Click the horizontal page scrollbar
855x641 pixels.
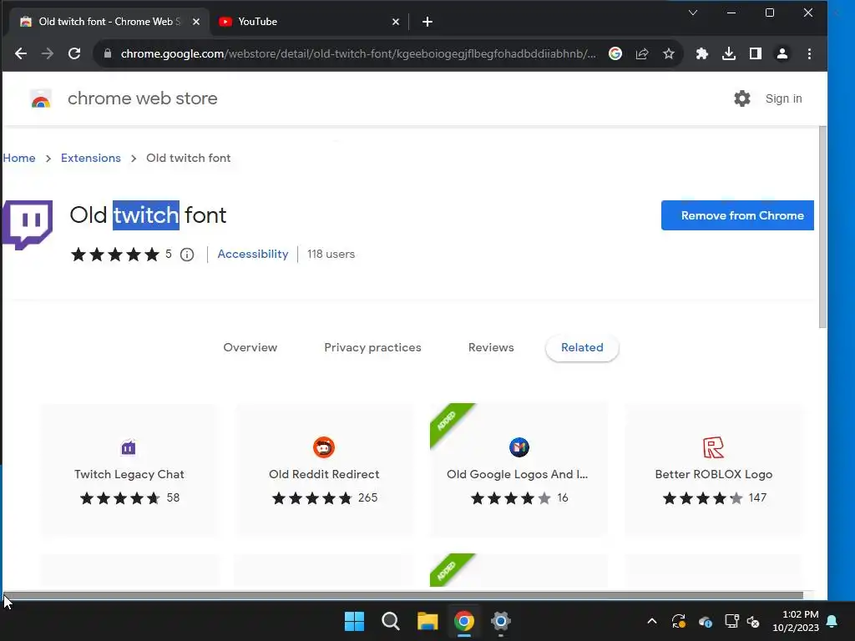point(403,595)
